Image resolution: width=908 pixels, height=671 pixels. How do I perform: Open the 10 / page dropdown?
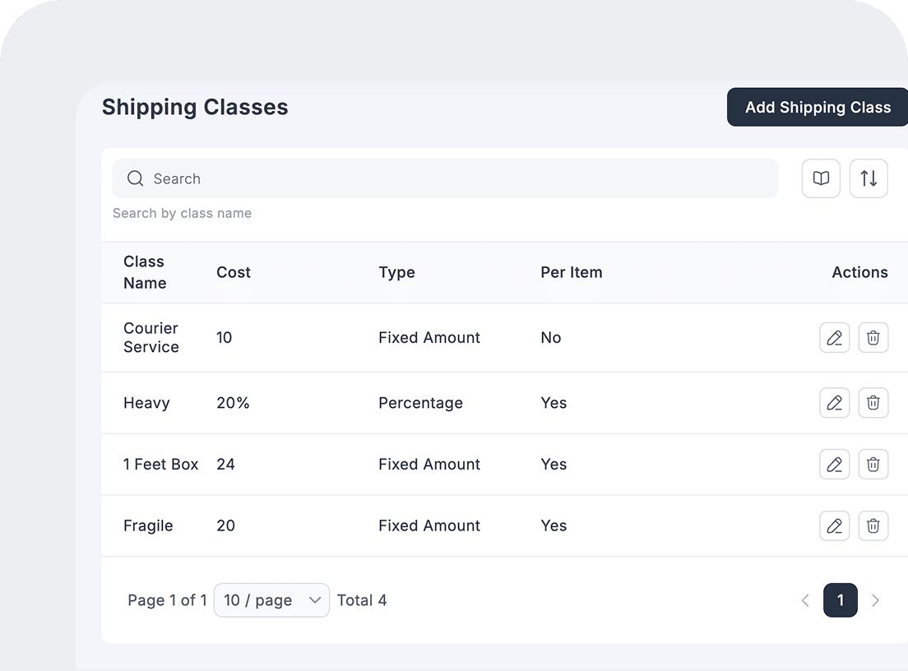point(271,600)
